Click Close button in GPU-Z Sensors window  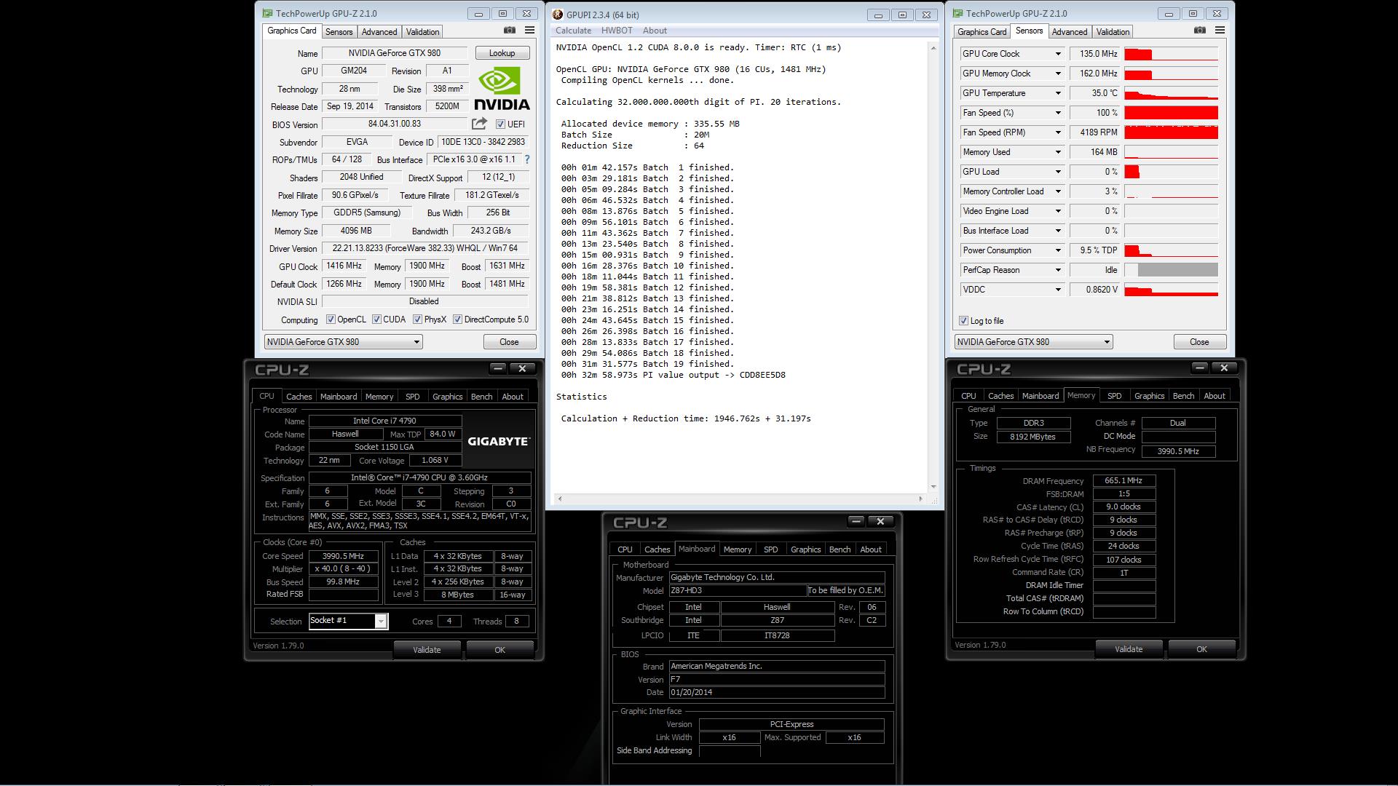(1199, 342)
